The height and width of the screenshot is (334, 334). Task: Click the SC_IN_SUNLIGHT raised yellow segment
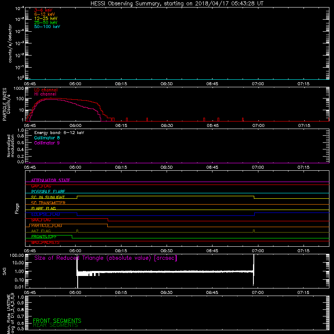[165, 196]
